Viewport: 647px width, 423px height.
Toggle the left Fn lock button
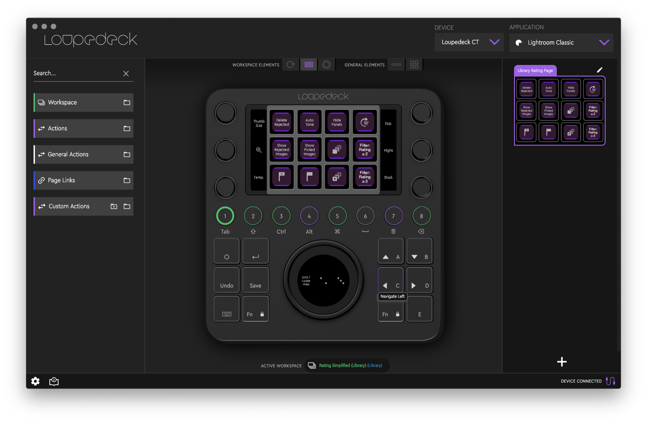[x=255, y=309]
